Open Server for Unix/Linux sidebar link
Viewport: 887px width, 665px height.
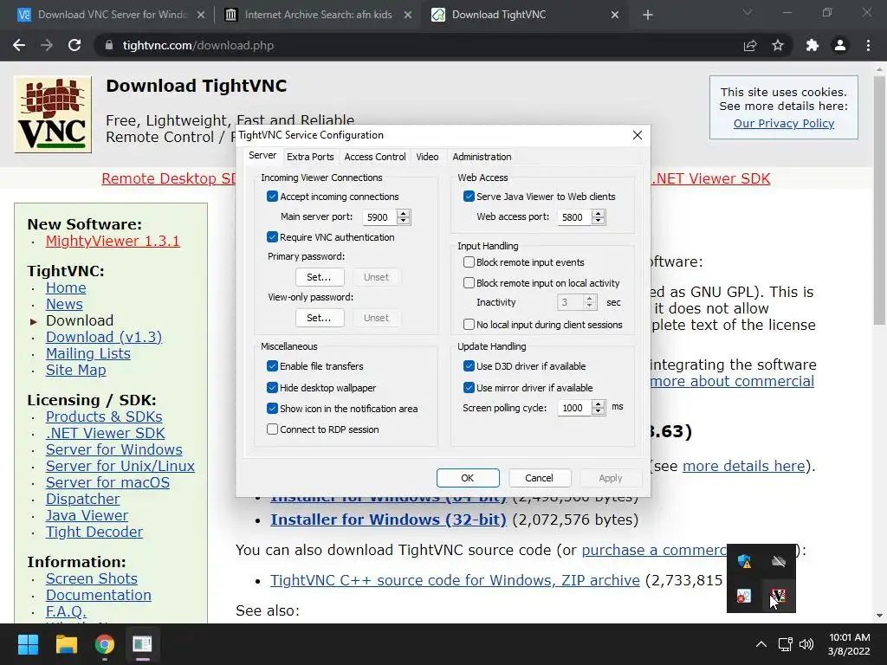tap(120, 466)
